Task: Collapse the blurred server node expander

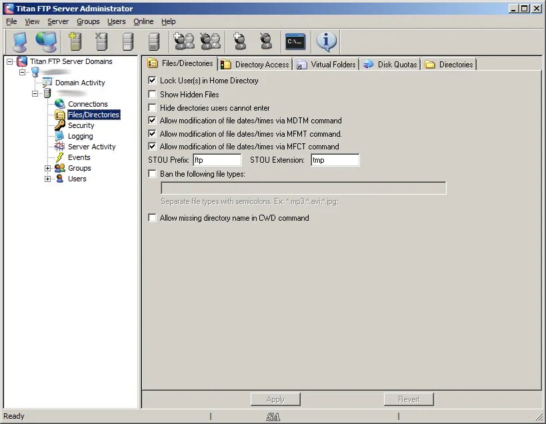Action: [35, 93]
